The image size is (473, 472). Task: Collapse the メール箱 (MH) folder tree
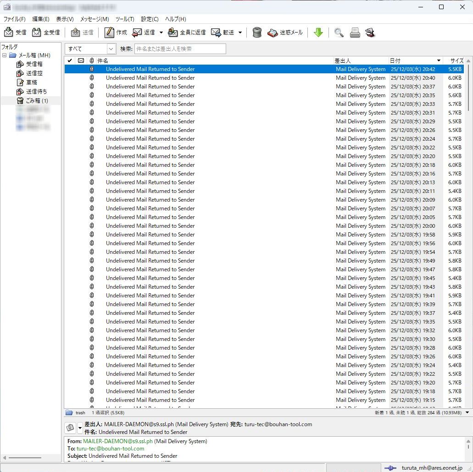click(5, 55)
